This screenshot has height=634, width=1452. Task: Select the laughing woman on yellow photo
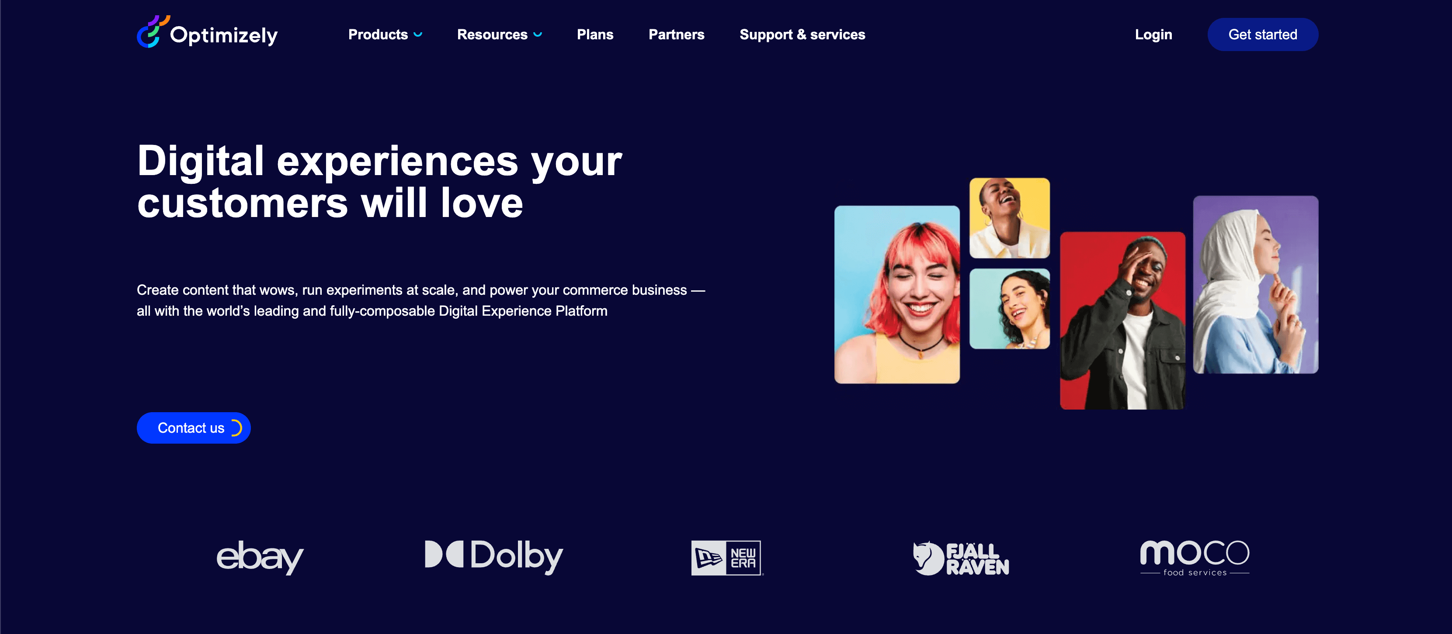pos(1010,218)
